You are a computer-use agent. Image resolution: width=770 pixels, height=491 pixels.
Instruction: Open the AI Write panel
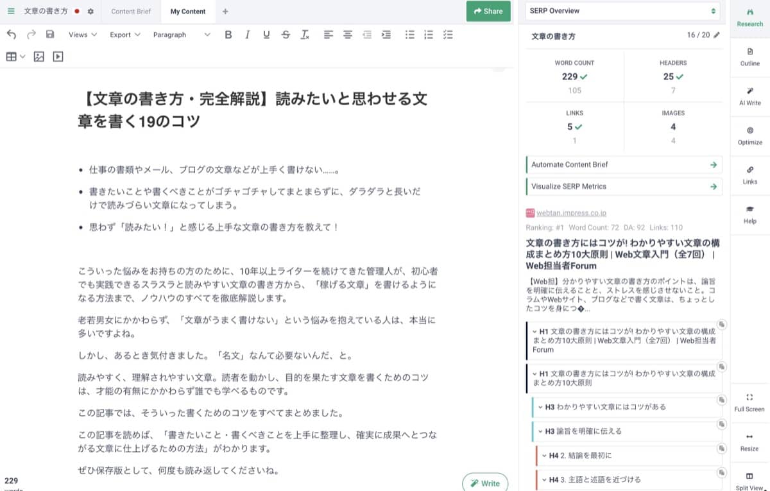[749, 96]
